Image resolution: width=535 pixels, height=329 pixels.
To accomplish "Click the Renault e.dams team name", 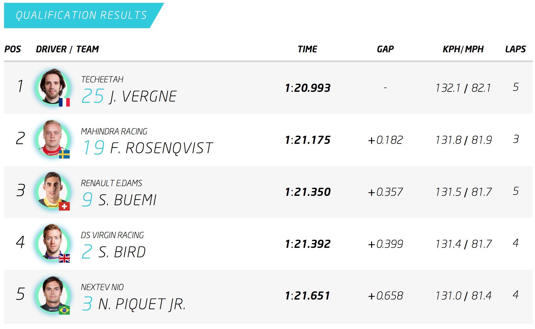I will pyautogui.click(x=111, y=183).
